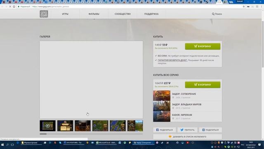Add the 59₽ game to cart

[203, 46]
